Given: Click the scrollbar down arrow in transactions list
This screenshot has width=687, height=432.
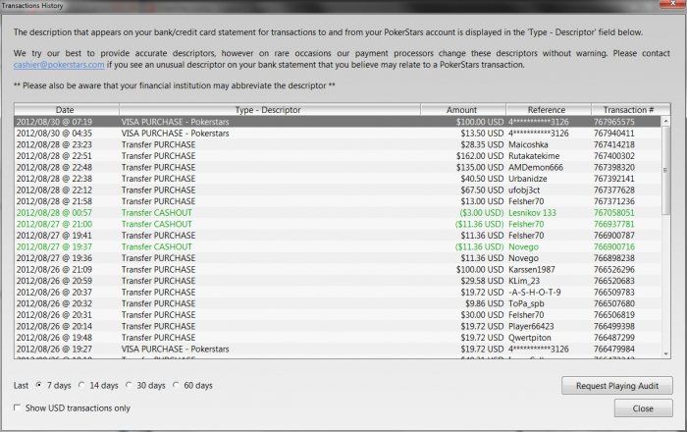Looking at the screenshot, I should (x=665, y=353).
